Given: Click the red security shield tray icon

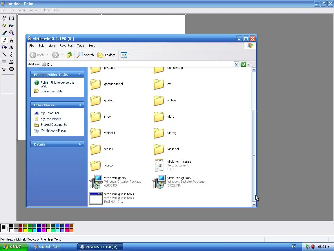Looking at the screenshot, I should click(313, 247).
